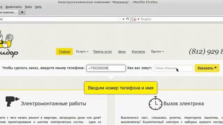Go to Главная page

64,52
